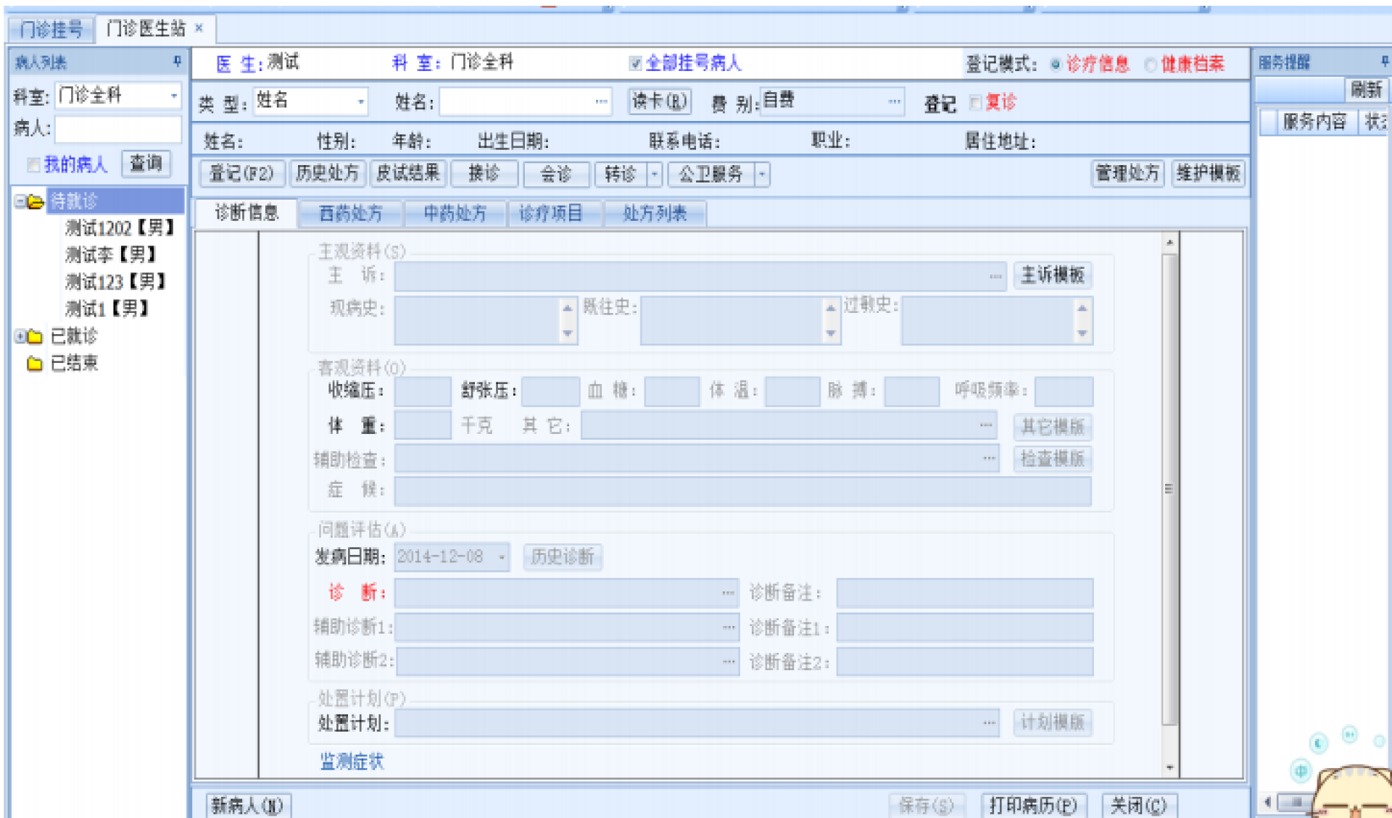Switch to the 西药处方 tab

click(x=350, y=213)
